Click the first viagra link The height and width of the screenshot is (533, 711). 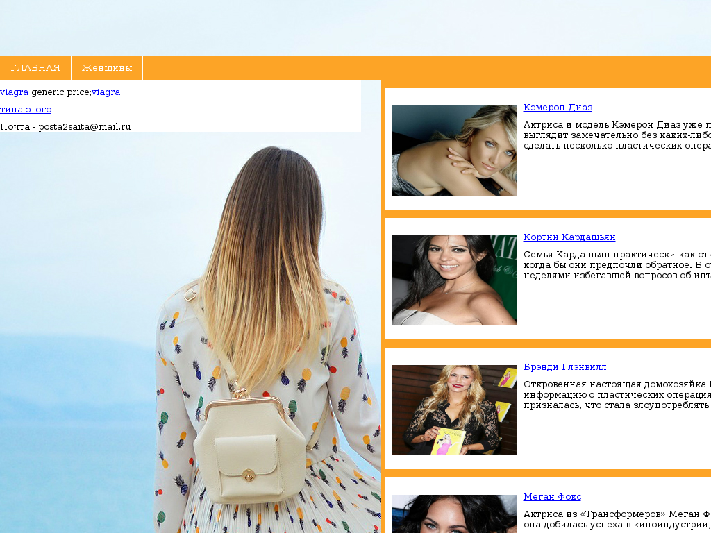point(14,92)
